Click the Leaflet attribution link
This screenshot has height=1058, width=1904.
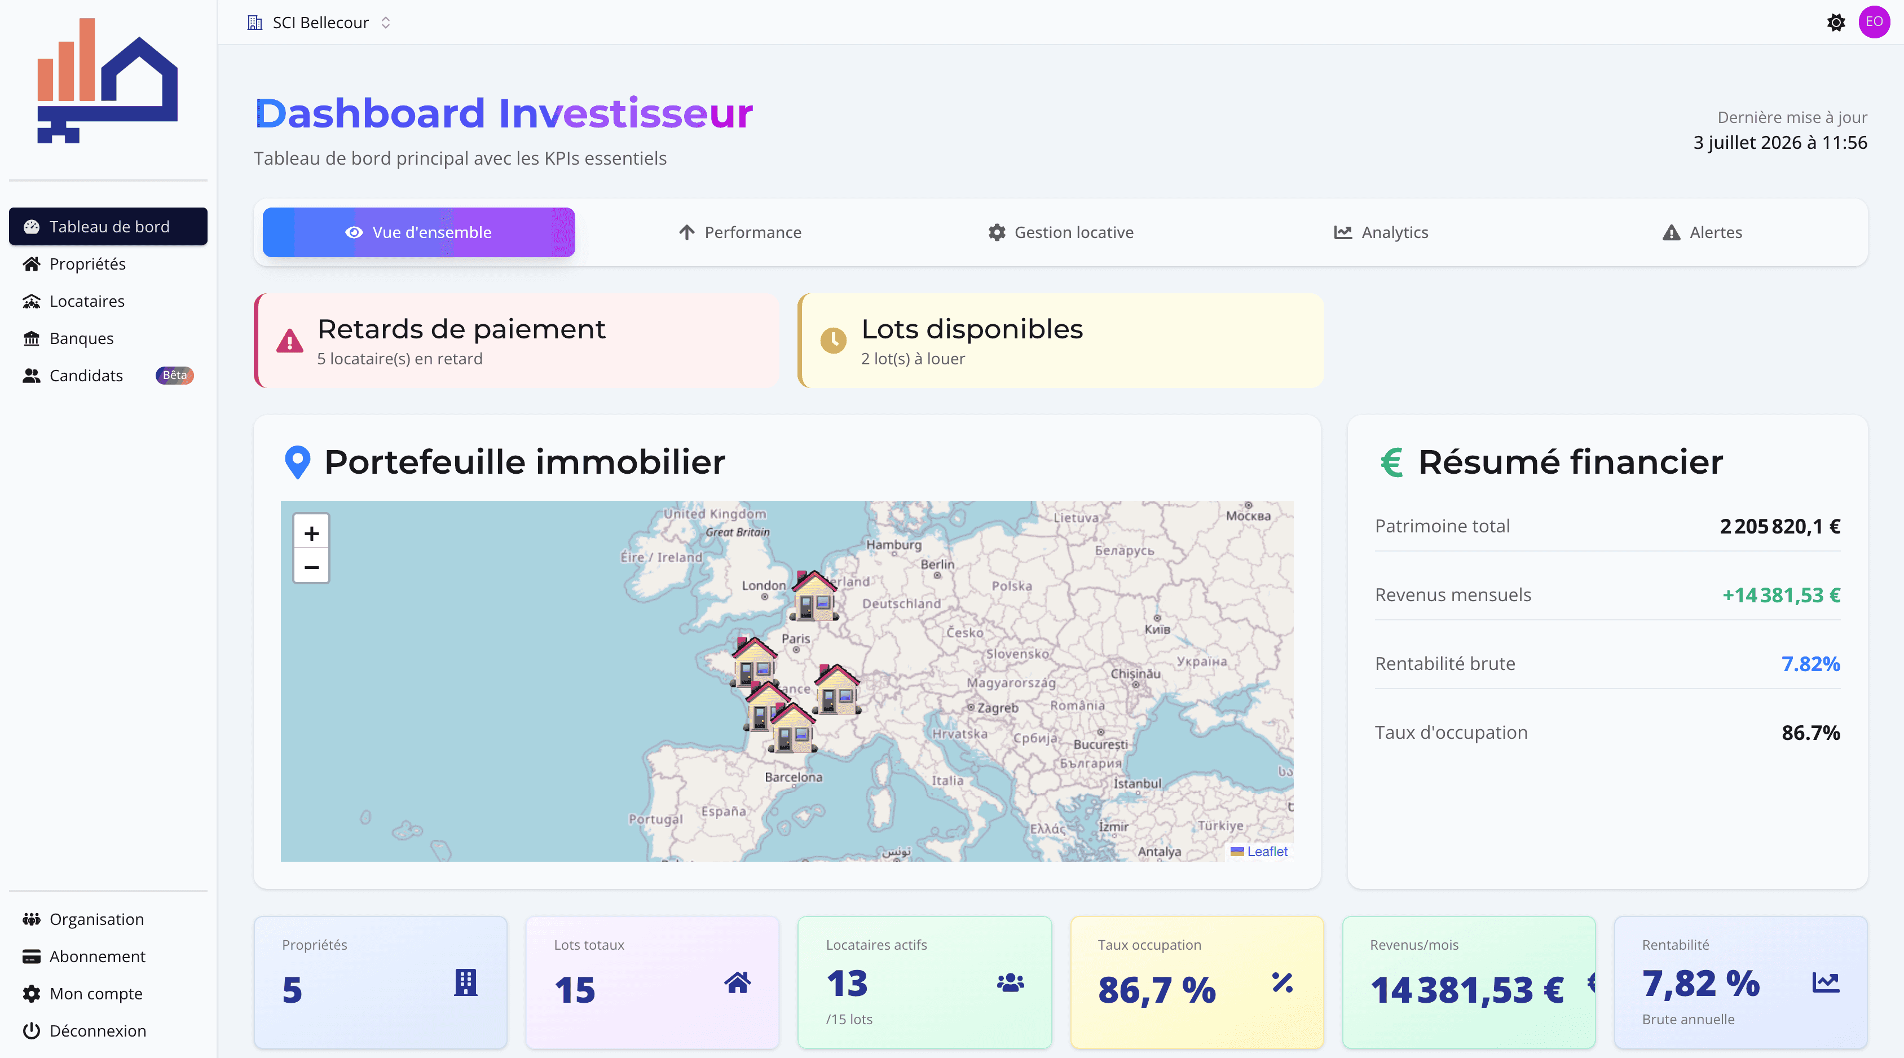pyautogui.click(x=1267, y=851)
